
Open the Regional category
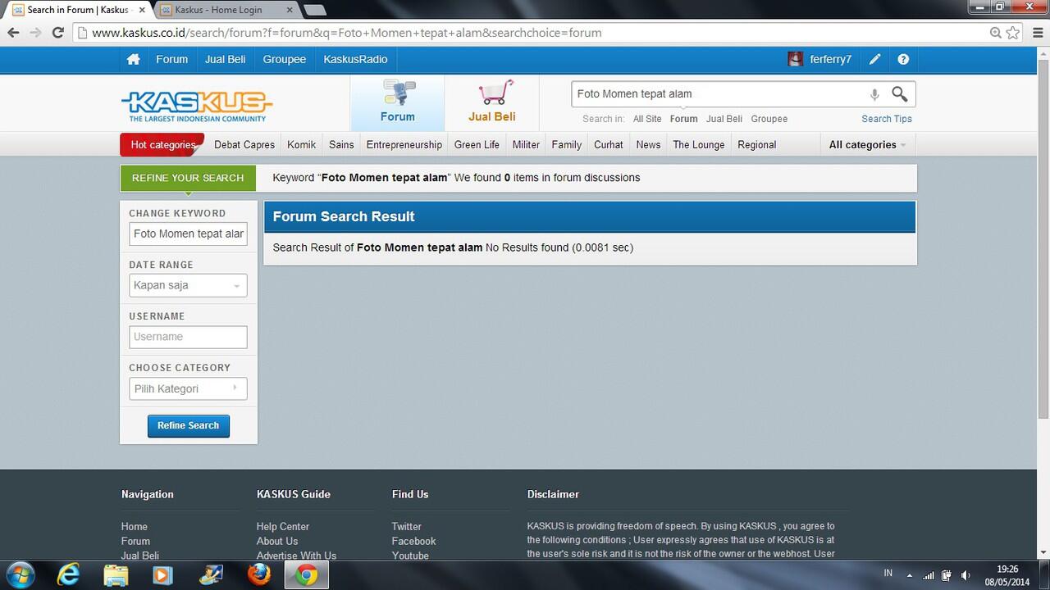point(756,145)
